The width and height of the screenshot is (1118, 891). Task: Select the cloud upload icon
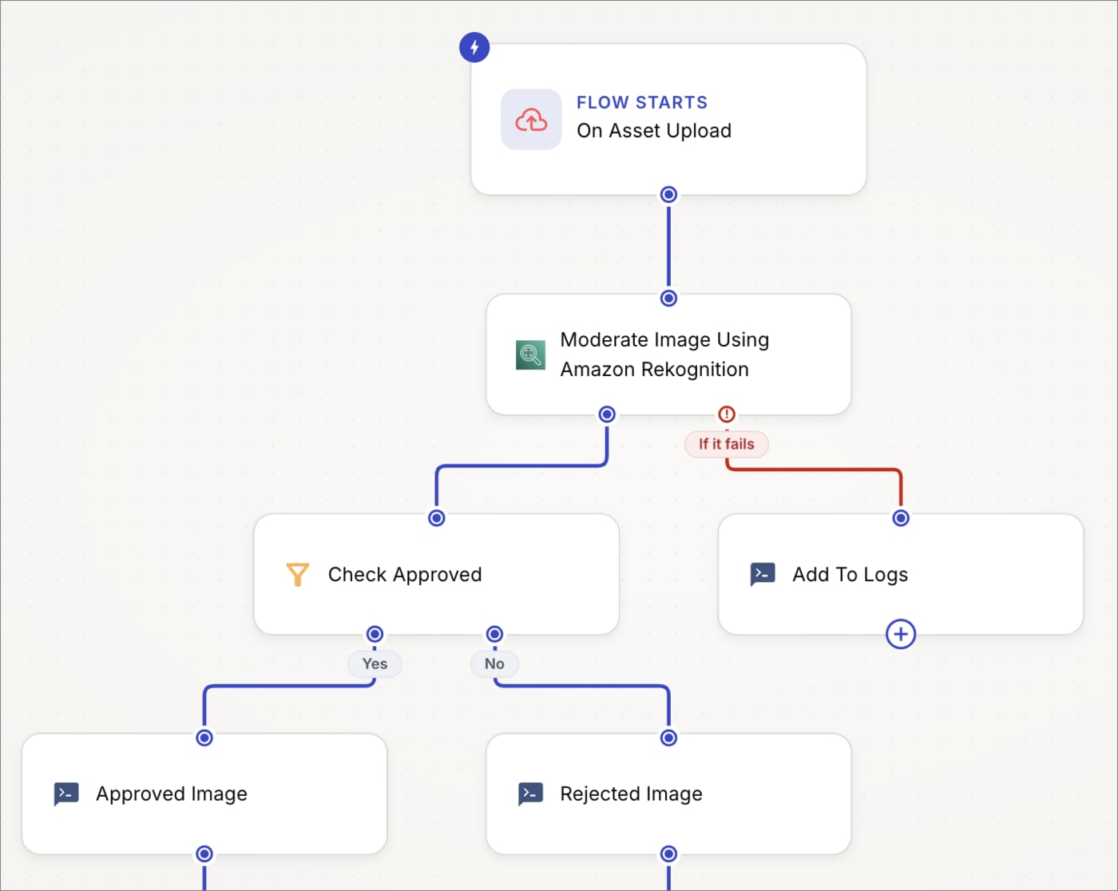click(x=531, y=119)
